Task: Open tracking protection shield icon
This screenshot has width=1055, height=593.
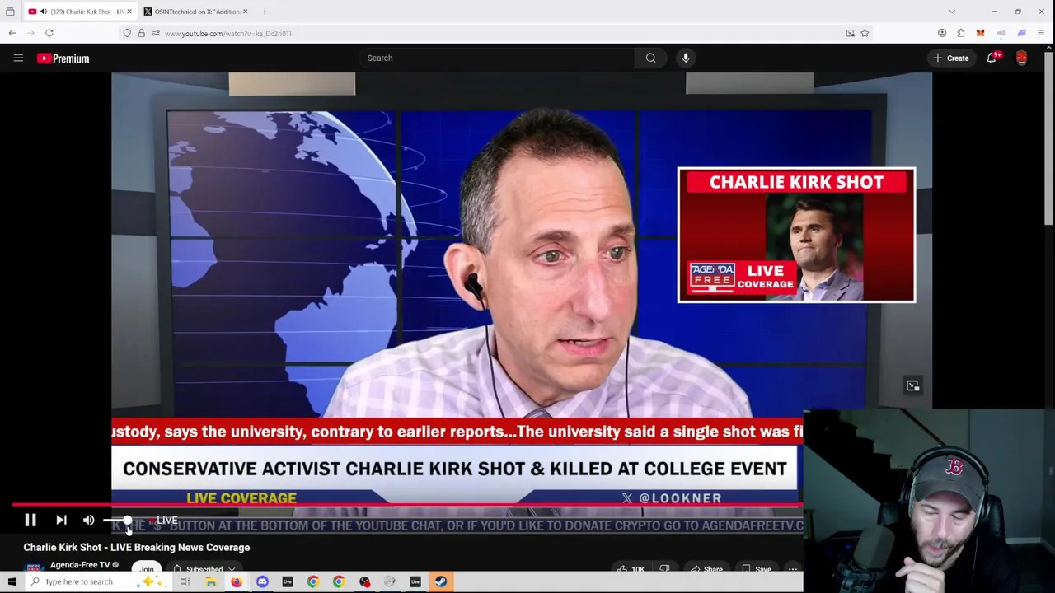Action: click(x=127, y=33)
